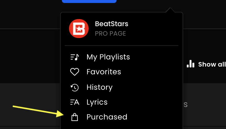Open the Purchased menu item

(x=107, y=117)
